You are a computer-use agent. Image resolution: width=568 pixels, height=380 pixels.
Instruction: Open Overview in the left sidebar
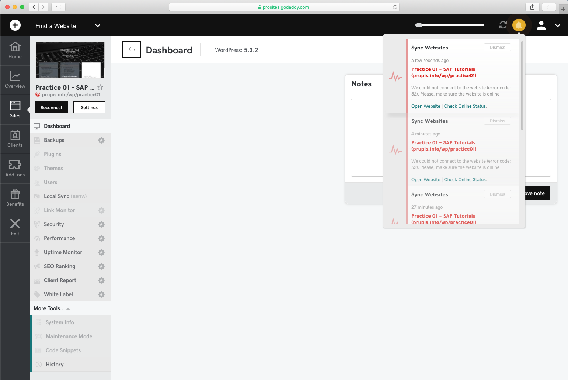15,80
